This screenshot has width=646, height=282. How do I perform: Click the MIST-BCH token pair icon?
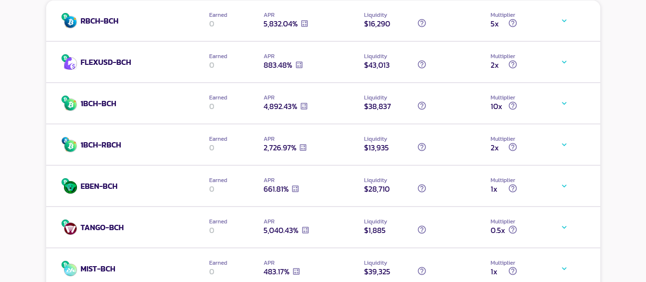(69, 269)
